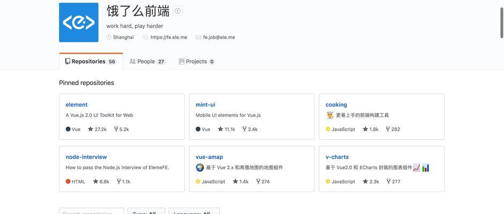Screen dimensions: 504x214
Task: Email fe.job@ele.me link
Action: click(x=219, y=37)
